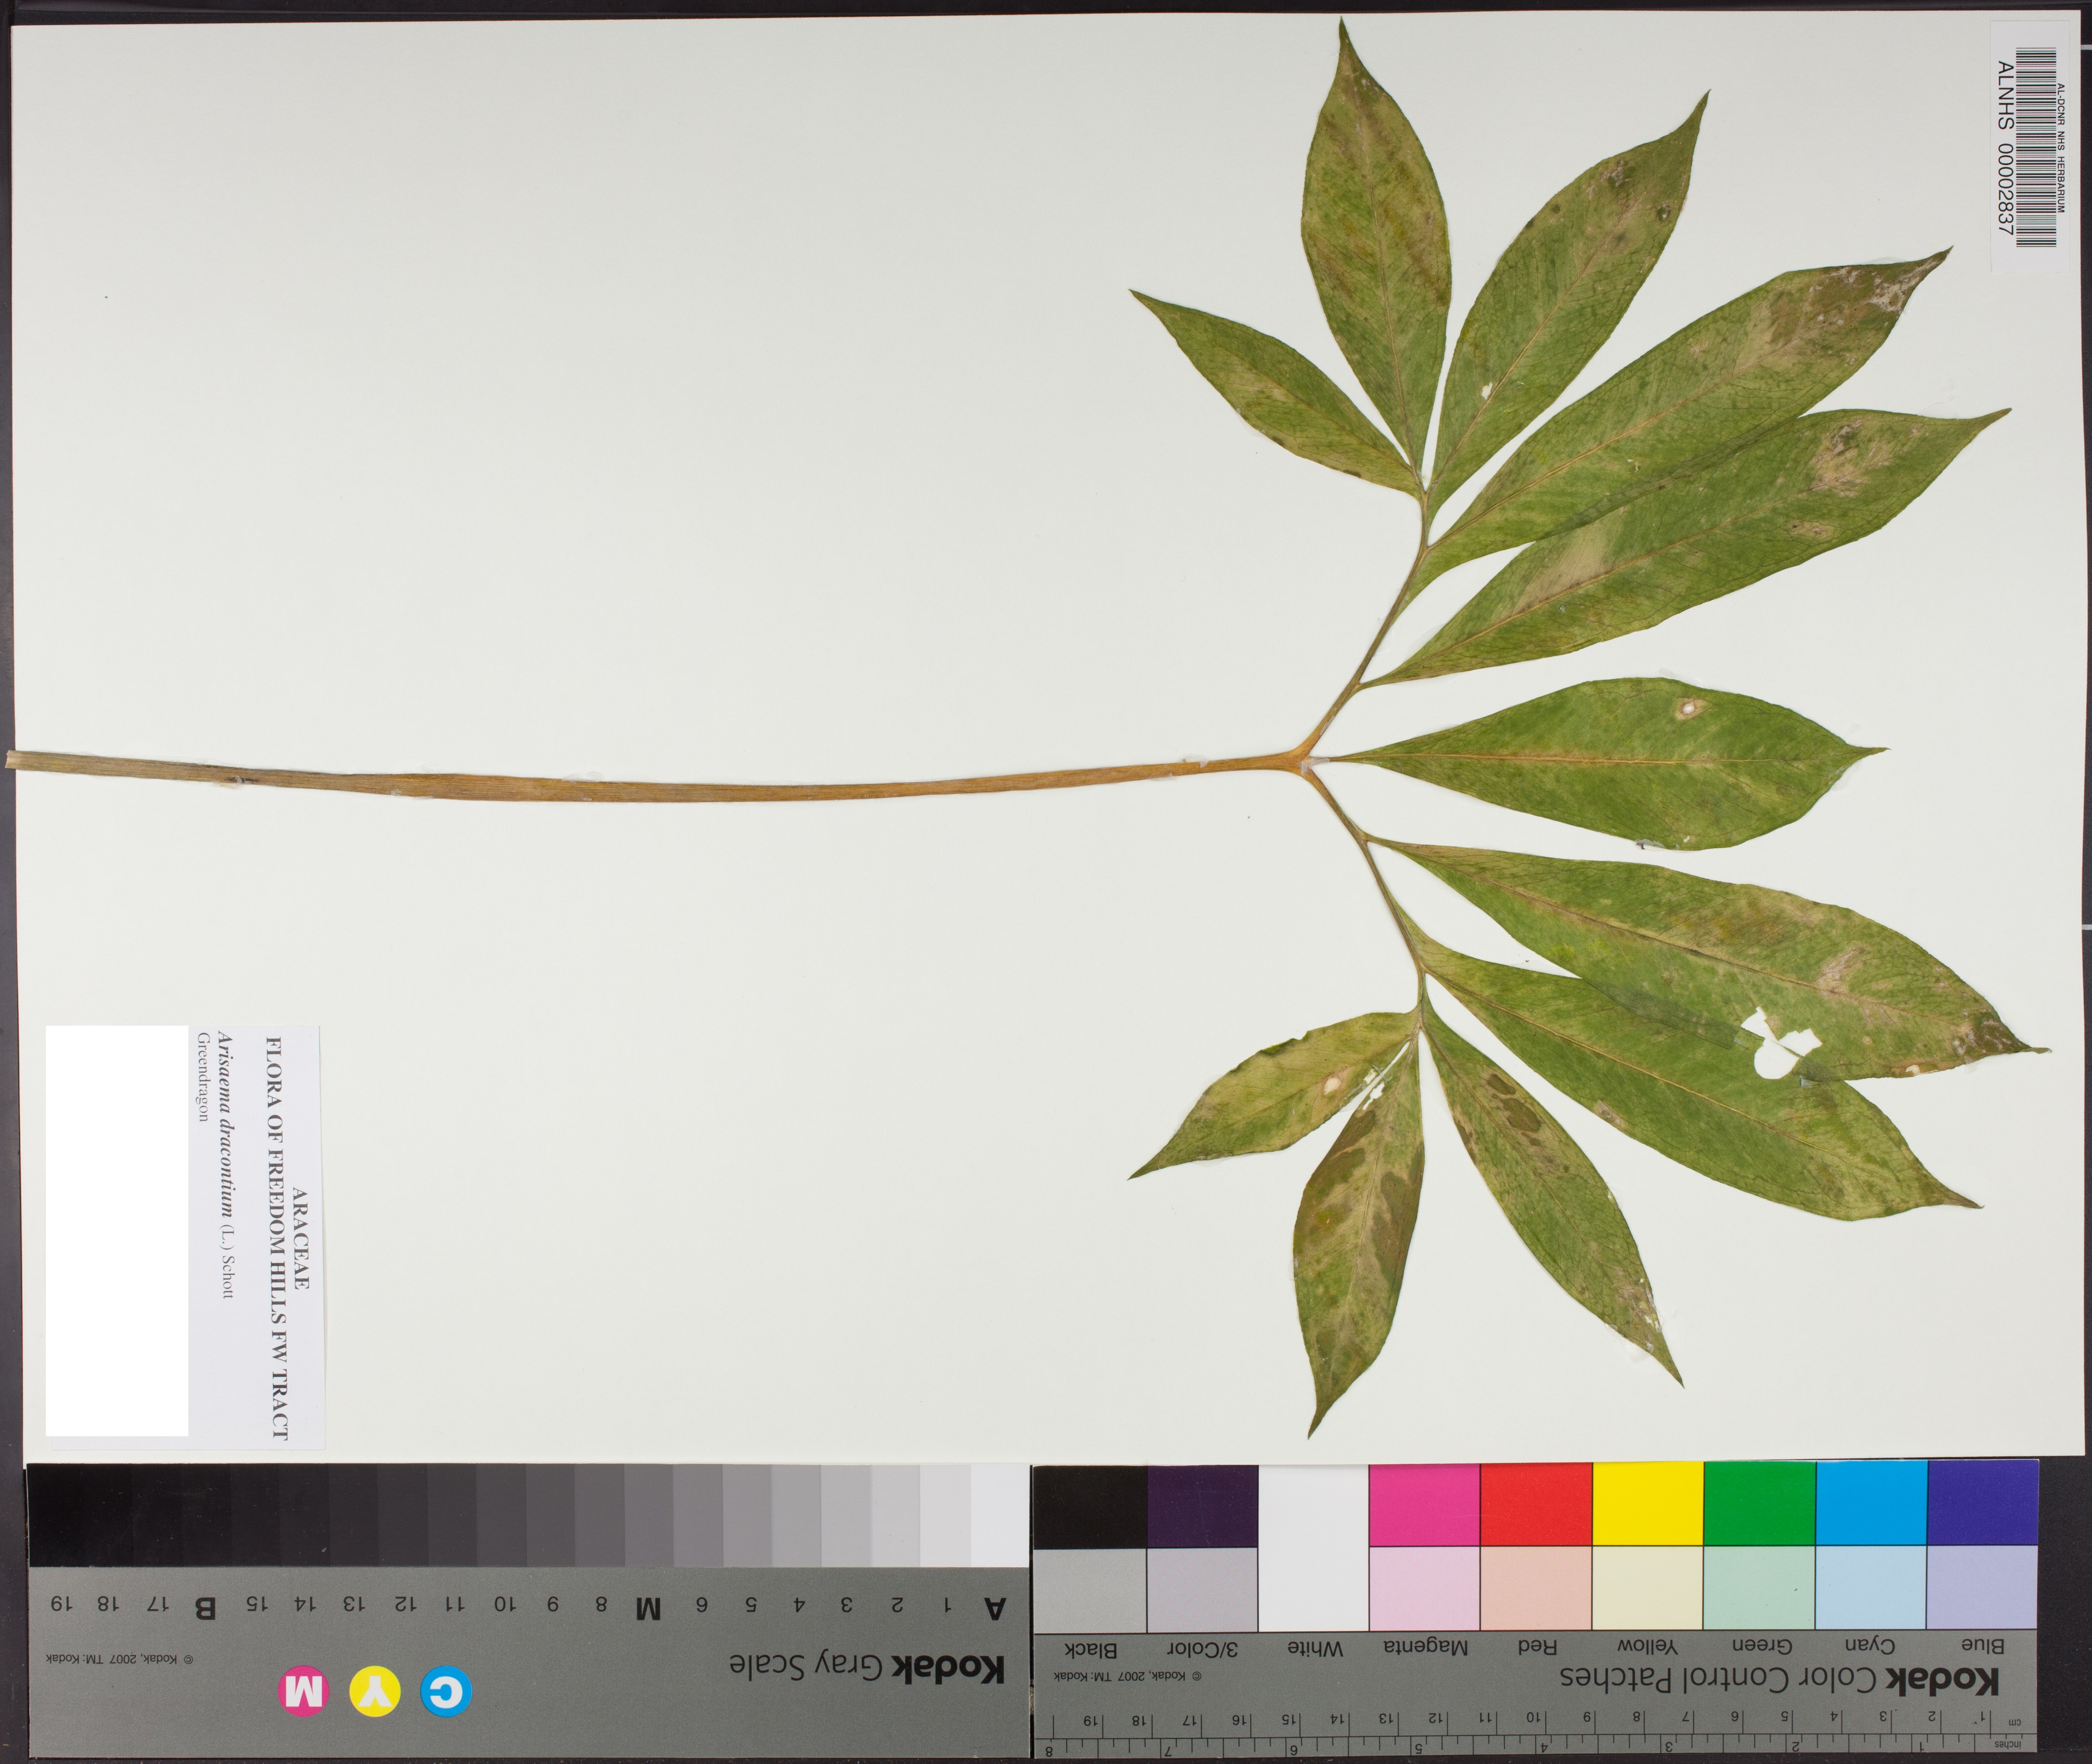Select the cyan color patch
2092x1764 pixels.
click(1871, 1503)
